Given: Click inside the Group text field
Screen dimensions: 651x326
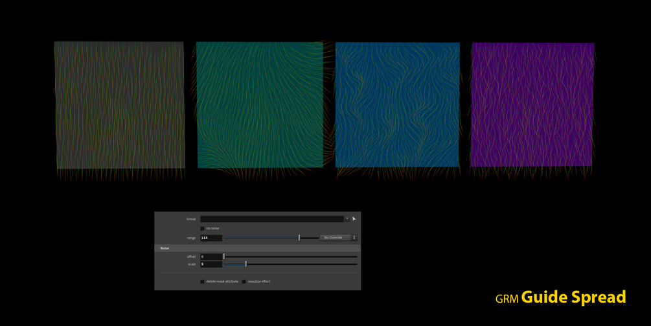Looking at the screenshot, I should click(x=272, y=219).
